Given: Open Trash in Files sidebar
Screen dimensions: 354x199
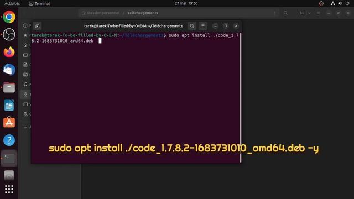Looking at the screenshot, I should [x=25, y=114].
